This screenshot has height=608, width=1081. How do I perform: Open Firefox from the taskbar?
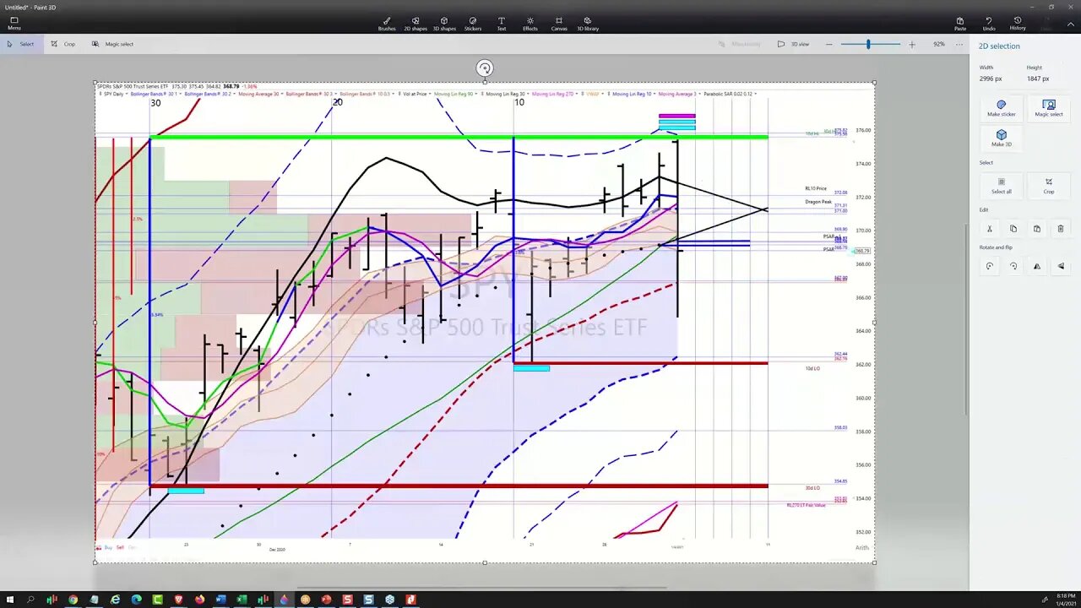(x=200, y=600)
